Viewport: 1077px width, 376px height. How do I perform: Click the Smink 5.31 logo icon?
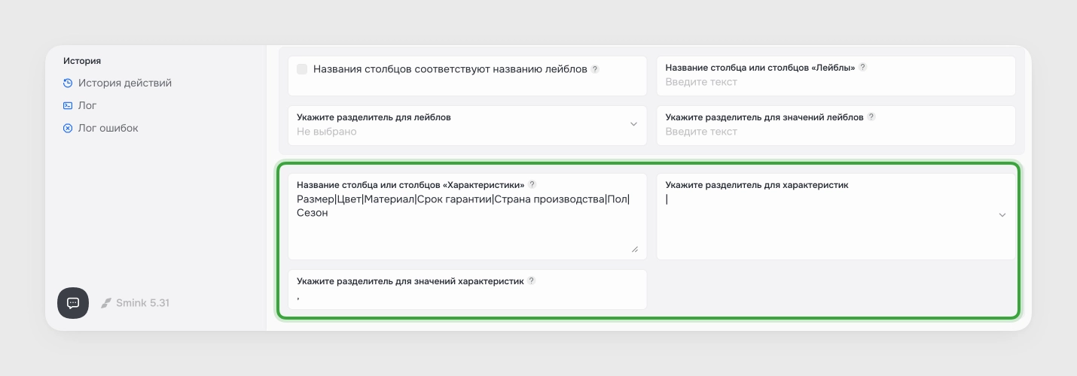[106, 303]
